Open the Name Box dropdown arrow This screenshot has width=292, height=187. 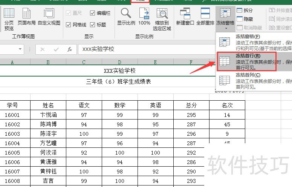[x=20, y=49]
